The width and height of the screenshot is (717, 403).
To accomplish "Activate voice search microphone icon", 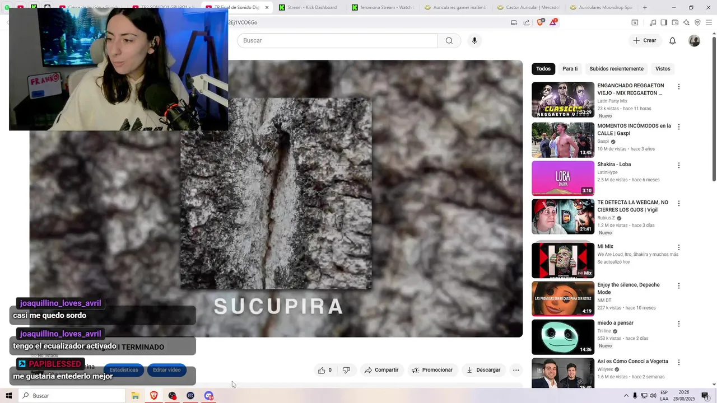I will coord(474,40).
